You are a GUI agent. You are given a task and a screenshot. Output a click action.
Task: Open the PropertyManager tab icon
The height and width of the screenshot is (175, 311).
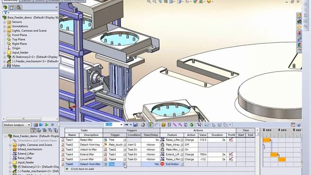[x=12, y=8]
